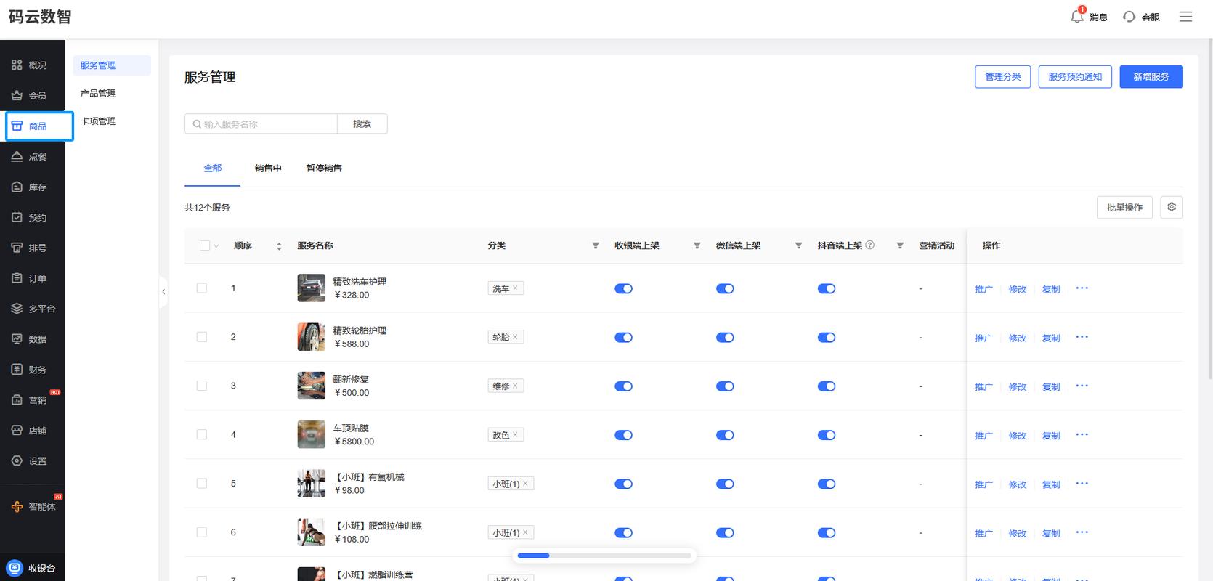Open the 分类 column filter dropdown
Screen dimensions: 1213x581
pyautogui.click(x=596, y=246)
